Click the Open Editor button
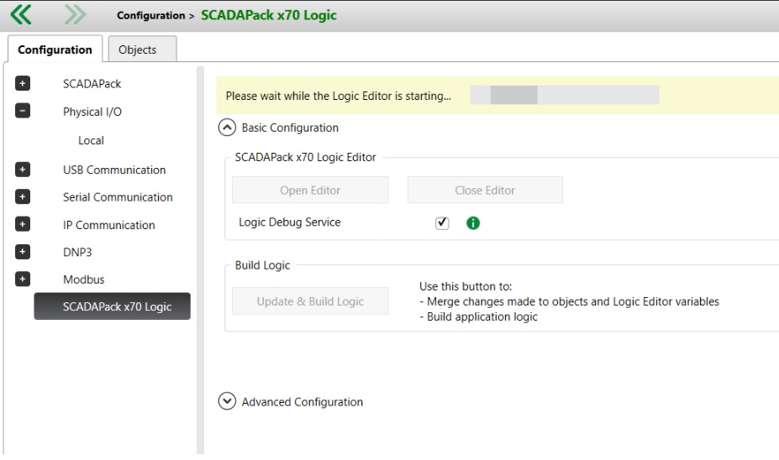Viewport: 779px width, 460px height. (x=310, y=190)
